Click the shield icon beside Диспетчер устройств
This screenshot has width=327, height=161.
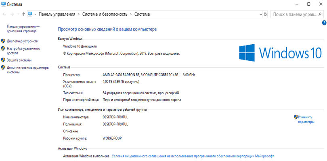coord(3,41)
